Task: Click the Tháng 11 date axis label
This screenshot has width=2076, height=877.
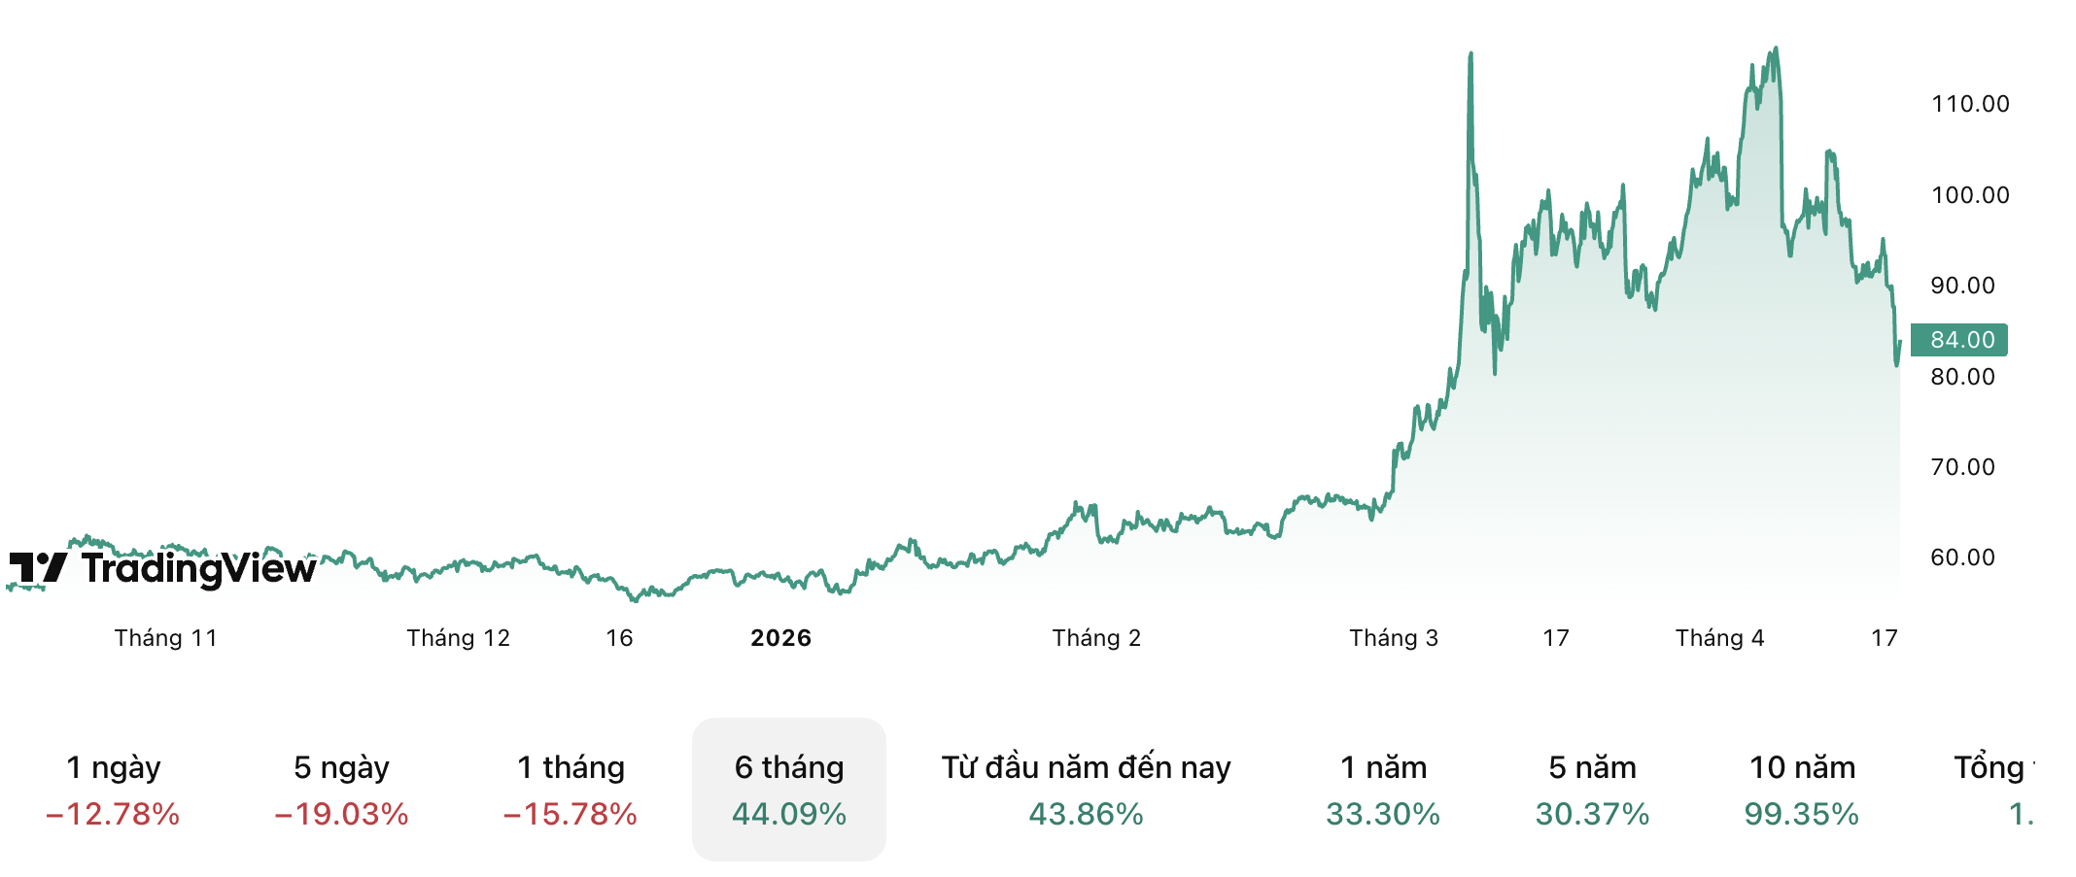Action: point(166,638)
